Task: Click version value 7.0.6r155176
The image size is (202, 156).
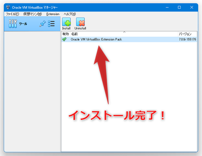Action: point(187,39)
